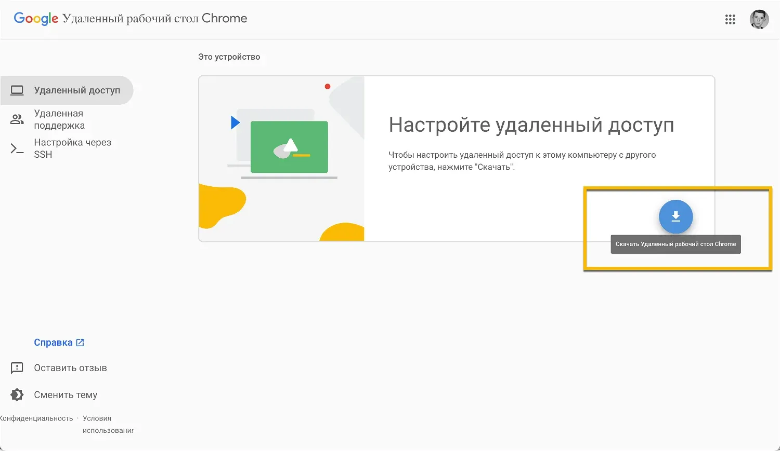Click the Google logo
Image resolution: width=780 pixels, height=451 pixels.
36,19
